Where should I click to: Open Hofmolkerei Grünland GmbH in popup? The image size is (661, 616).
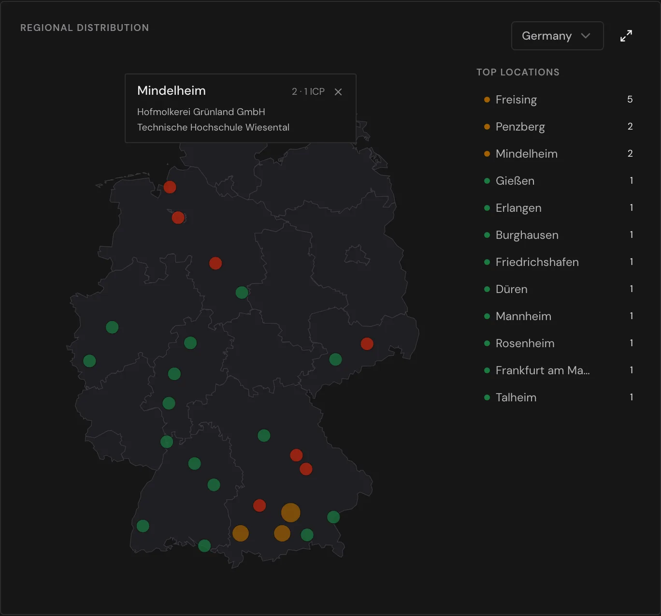tap(201, 112)
